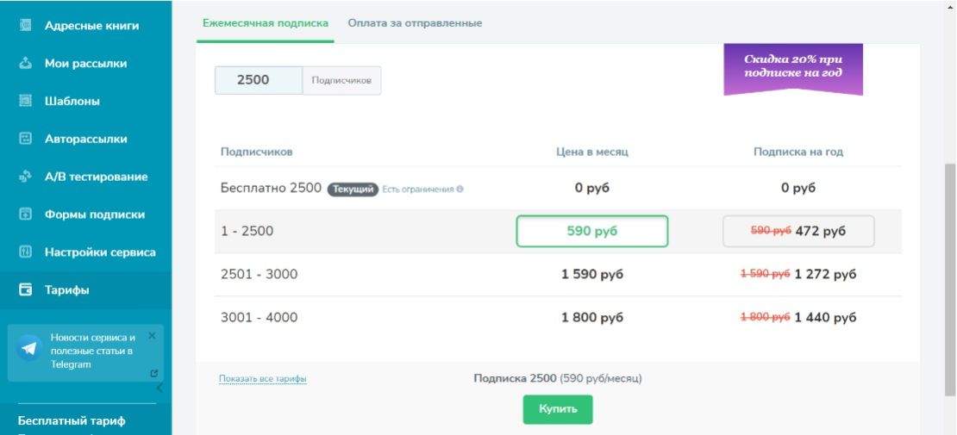Switch to Оплата за отправленные tab
The image size is (957, 435).
[x=415, y=23]
